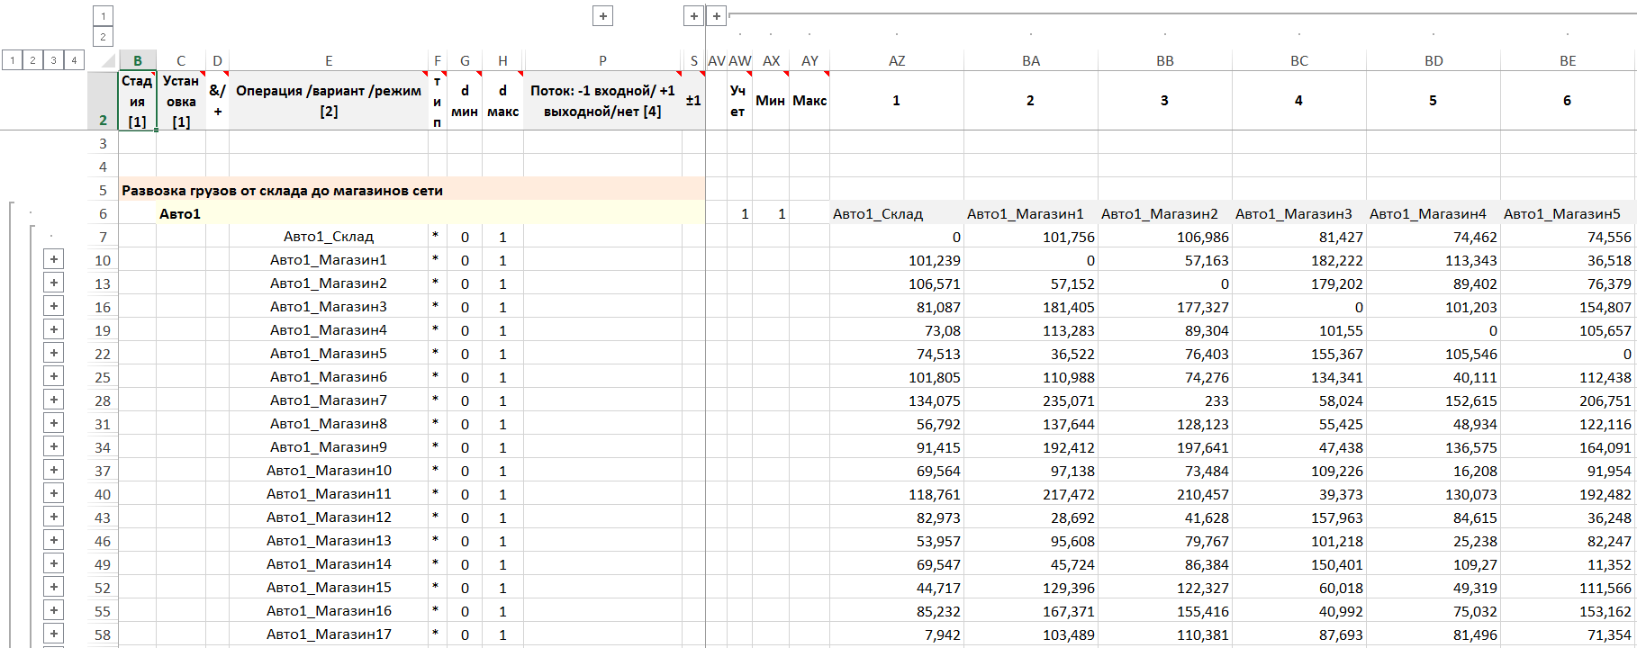
Task: Expand the column group above column S
Action: (x=693, y=15)
